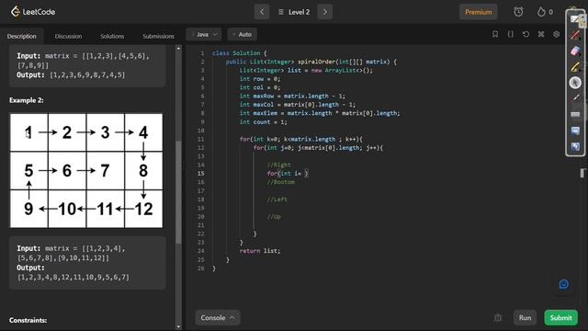This screenshot has width=588, height=331.
Task: Click the 'Constraints:' heading
Action: tap(28, 320)
